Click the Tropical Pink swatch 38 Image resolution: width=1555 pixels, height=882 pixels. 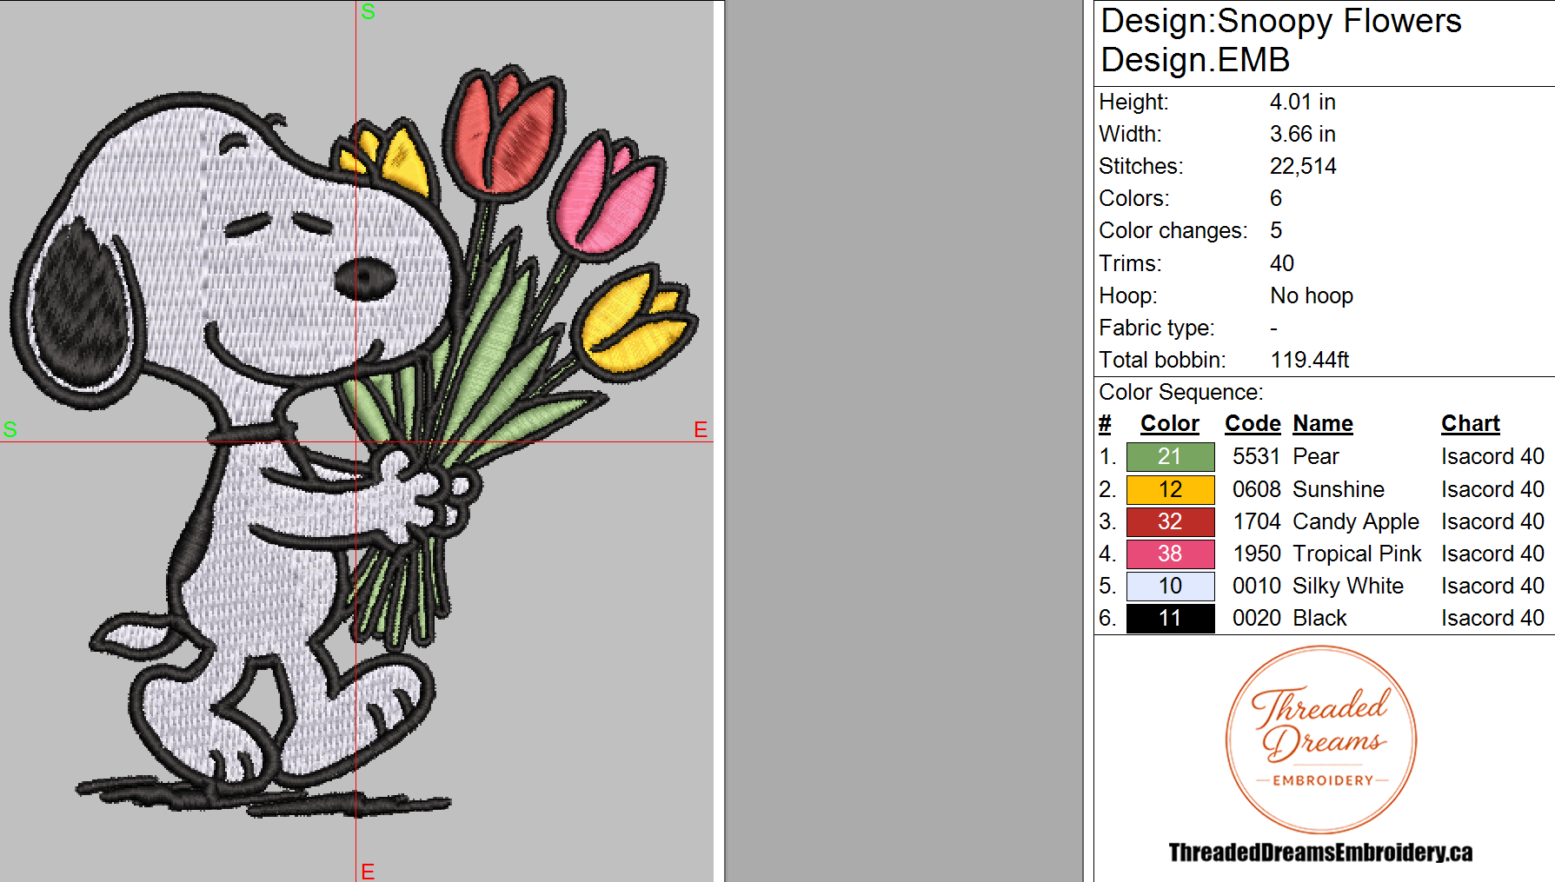coord(1170,554)
